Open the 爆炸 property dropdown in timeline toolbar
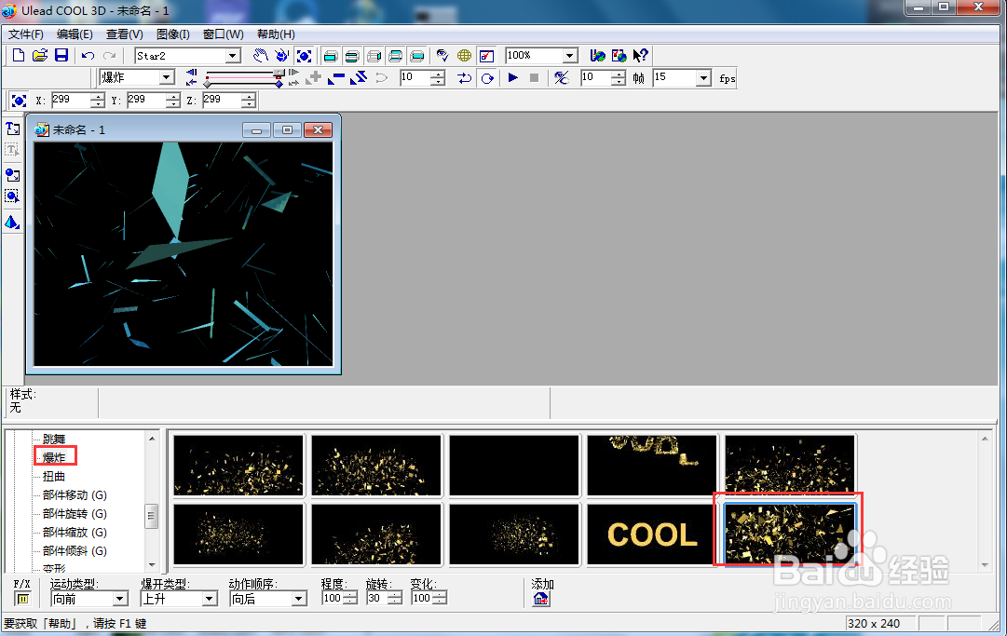1007x636 pixels. click(x=167, y=77)
